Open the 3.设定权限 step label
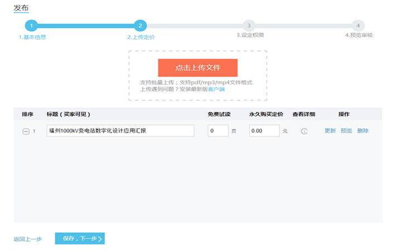 [x=249, y=35]
